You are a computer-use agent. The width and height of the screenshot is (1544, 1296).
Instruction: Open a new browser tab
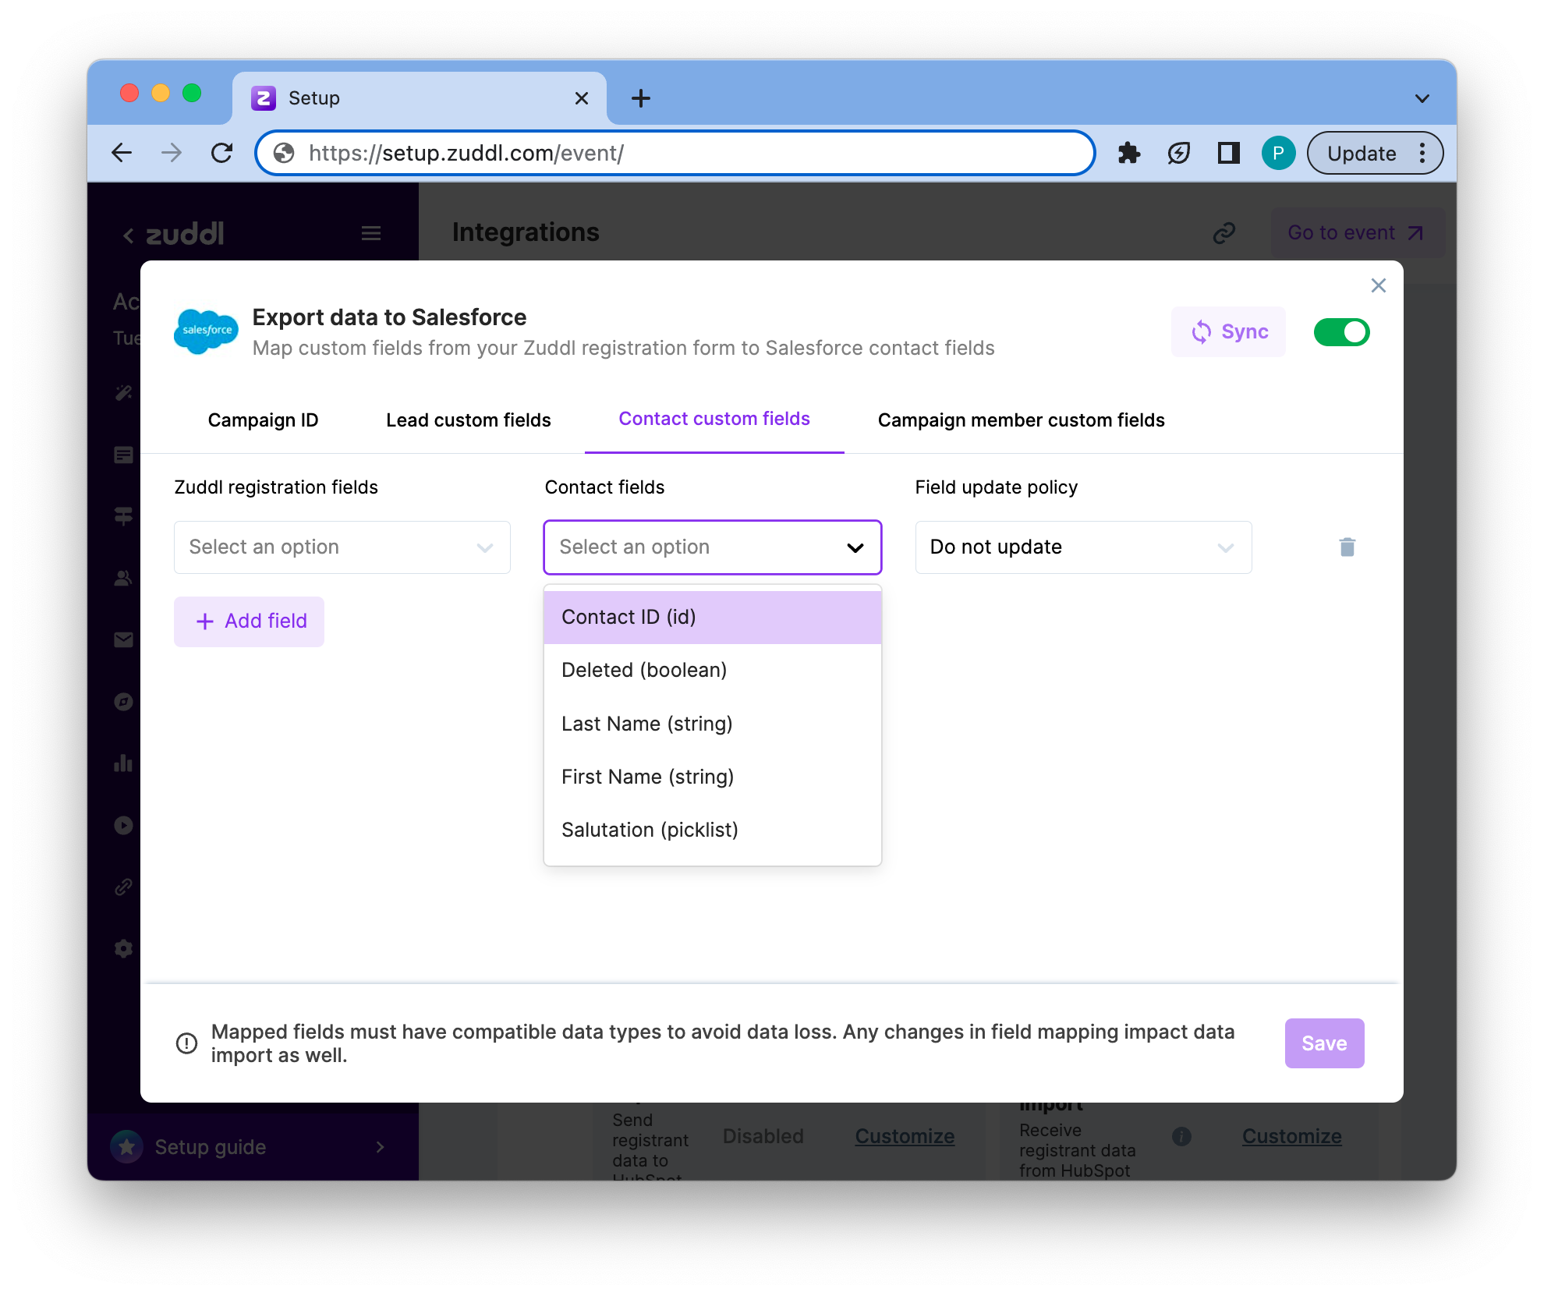(x=640, y=98)
